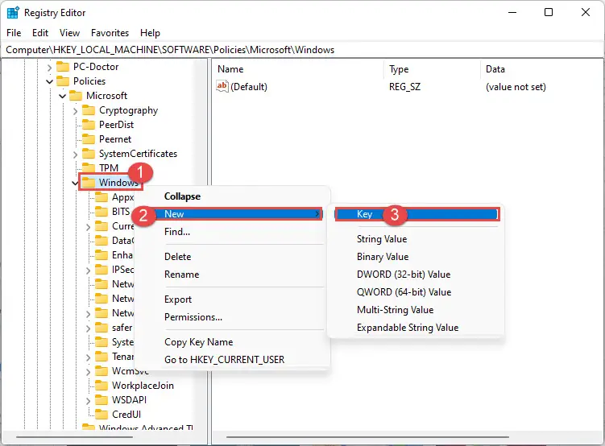Click the Policies folder icon
The height and width of the screenshot is (446, 605).
63,81
